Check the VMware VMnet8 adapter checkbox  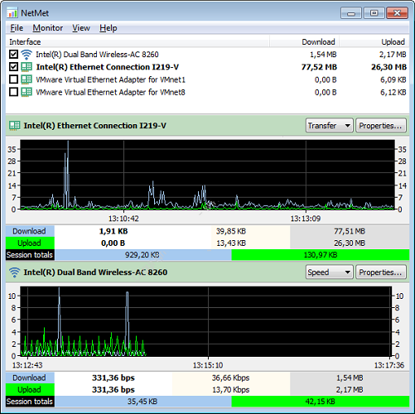click(x=13, y=92)
